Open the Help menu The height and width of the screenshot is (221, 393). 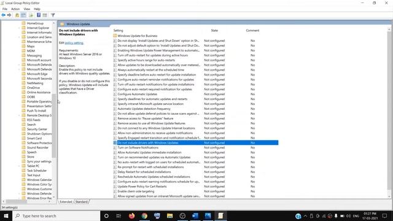tap(37, 9)
